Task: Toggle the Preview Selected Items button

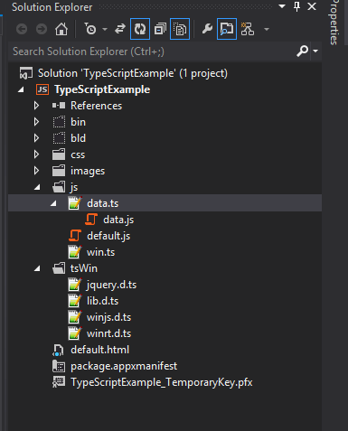Action: [x=227, y=29]
